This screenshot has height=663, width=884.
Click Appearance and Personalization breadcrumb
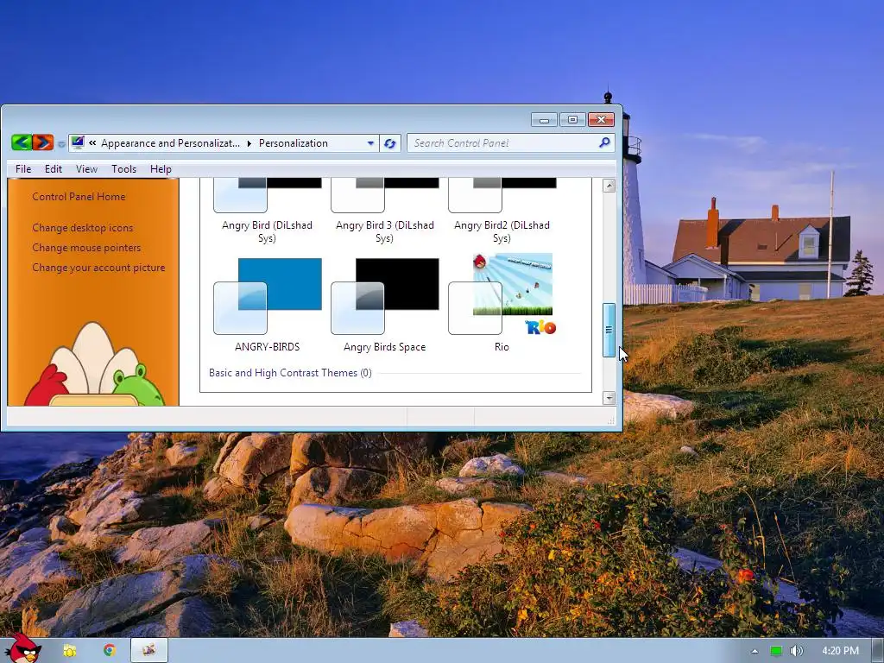point(170,143)
